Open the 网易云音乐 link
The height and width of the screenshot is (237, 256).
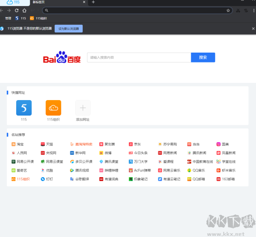169,170
